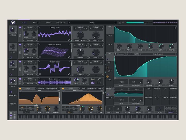
Task: Click the LFO 1 paint brush icon
Action: tap(115, 54)
